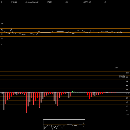Click the -40 label on MR axis
This screenshot has height=130, width=130.
(127, 102)
